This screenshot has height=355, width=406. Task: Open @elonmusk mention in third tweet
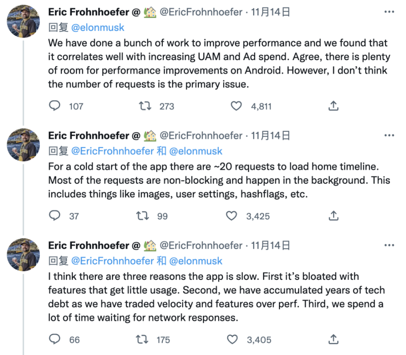196,261
